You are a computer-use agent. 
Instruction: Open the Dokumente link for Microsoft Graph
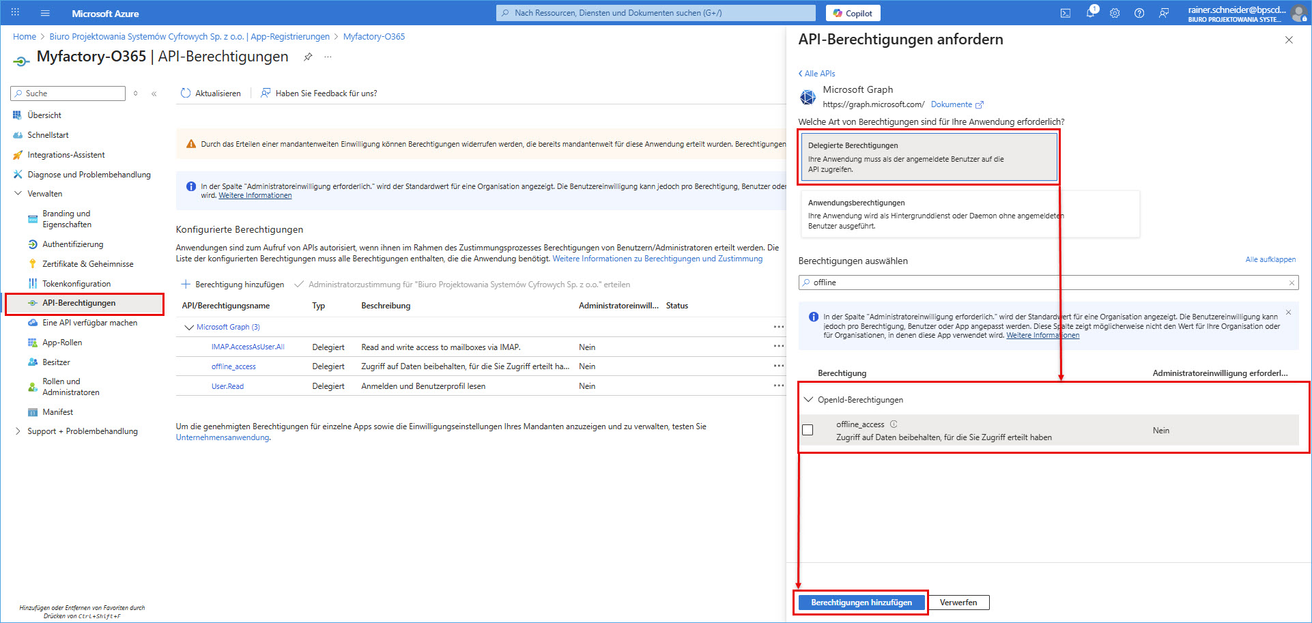tap(956, 104)
